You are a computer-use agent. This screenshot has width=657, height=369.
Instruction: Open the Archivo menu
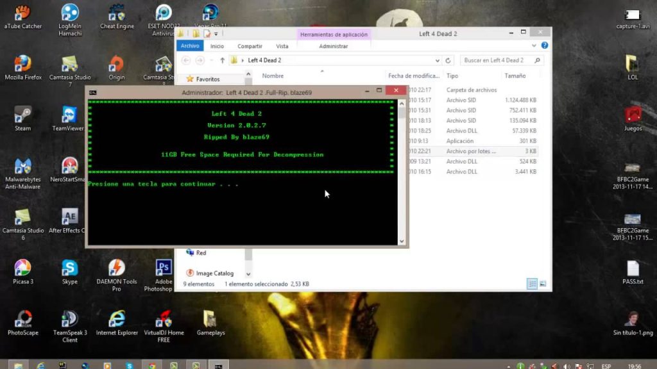[190, 45]
